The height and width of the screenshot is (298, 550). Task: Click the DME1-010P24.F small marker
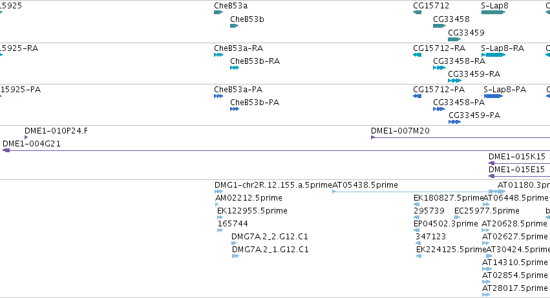[26, 137]
